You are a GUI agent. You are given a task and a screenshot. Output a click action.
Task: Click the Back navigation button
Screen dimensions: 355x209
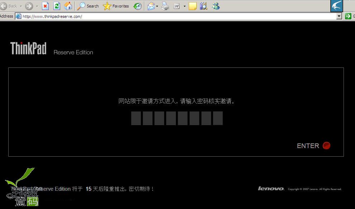click(9, 6)
